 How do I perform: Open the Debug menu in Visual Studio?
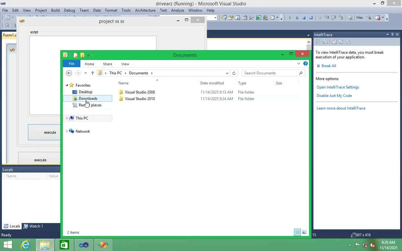pos(69,10)
